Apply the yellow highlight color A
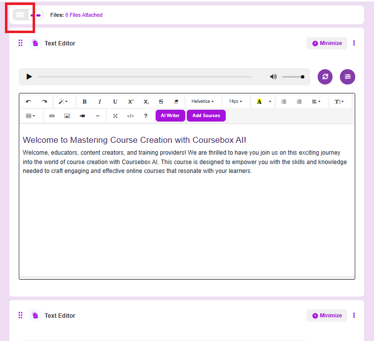The image size is (374, 341). point(259,102)
